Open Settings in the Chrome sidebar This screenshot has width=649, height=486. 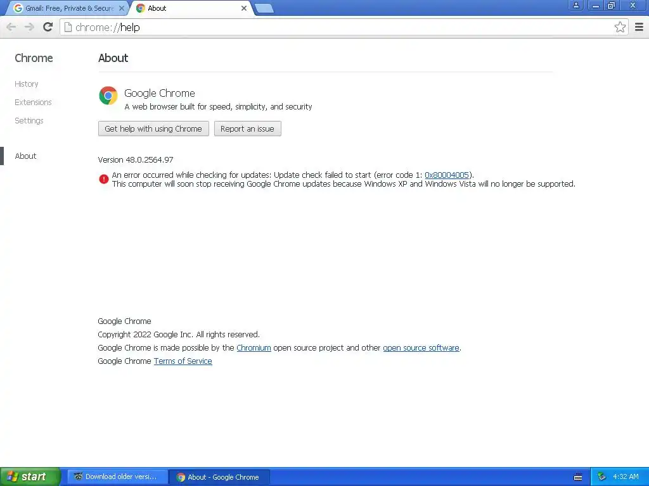coord(29,121)
